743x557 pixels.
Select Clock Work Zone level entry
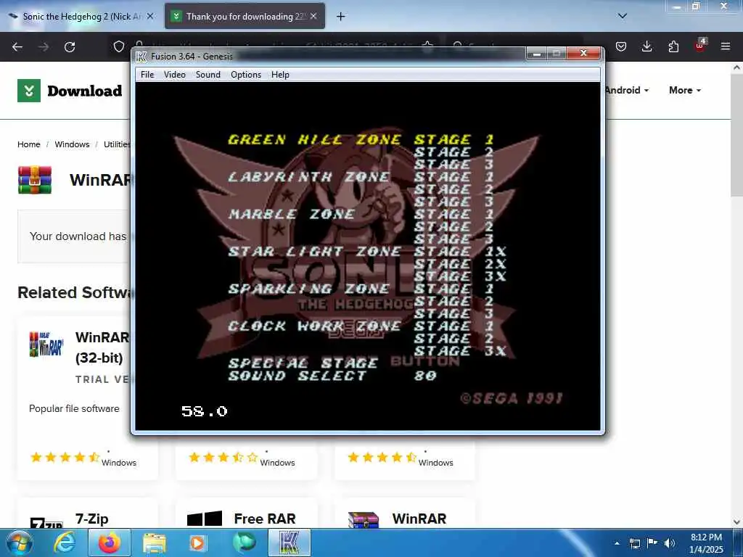tap(314, 326)
